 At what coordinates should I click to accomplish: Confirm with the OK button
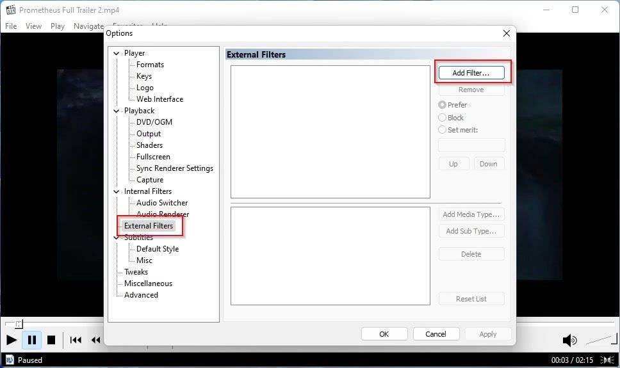384,334
